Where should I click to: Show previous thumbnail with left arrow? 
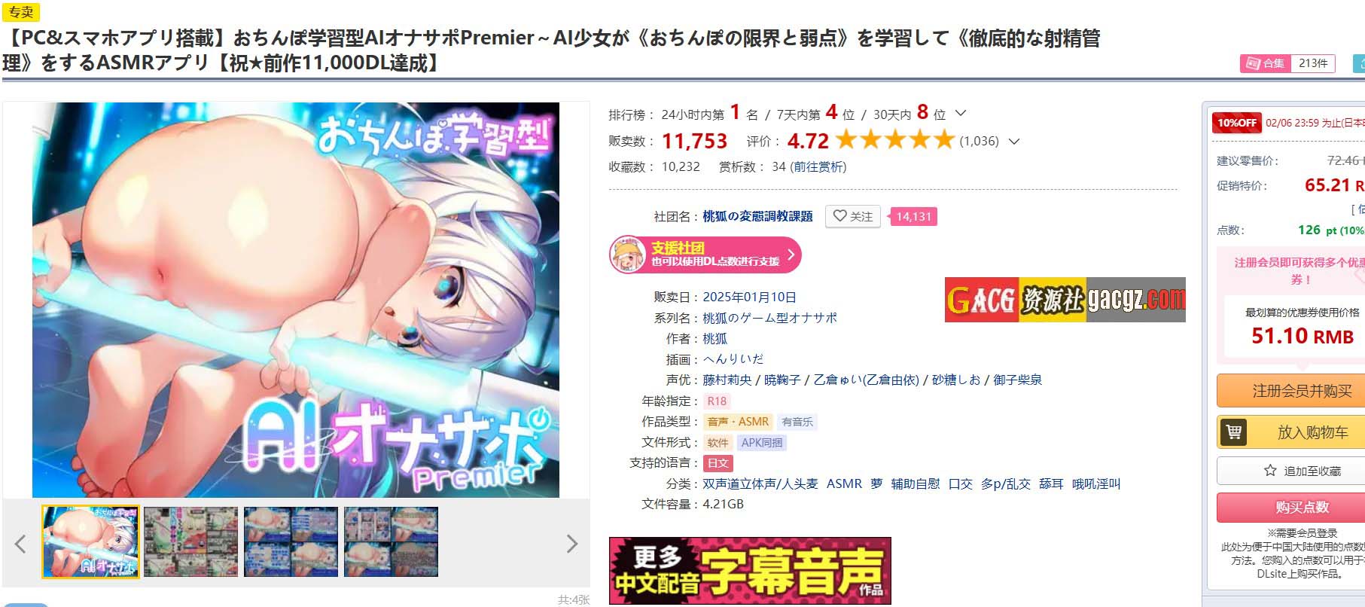click(x=20, y=543)
